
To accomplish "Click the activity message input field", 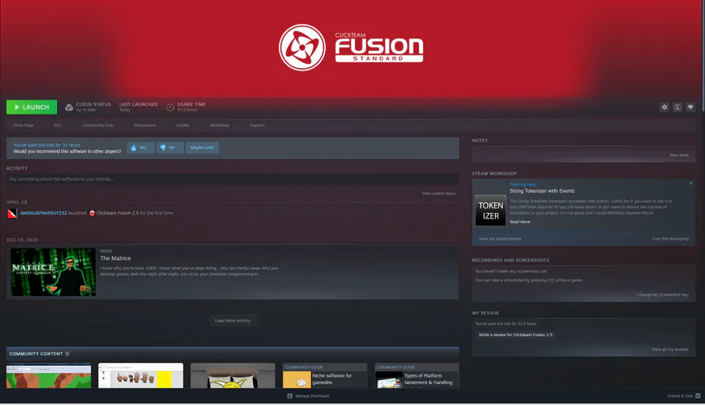I will (233, 179).
